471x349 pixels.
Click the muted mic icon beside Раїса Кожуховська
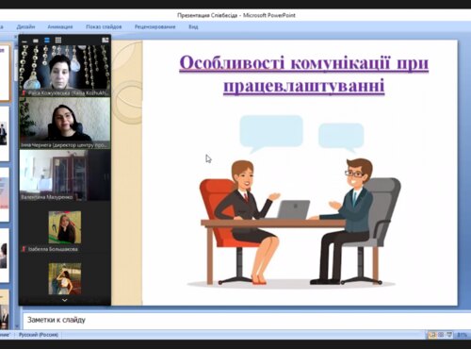[x=24, y=93]
